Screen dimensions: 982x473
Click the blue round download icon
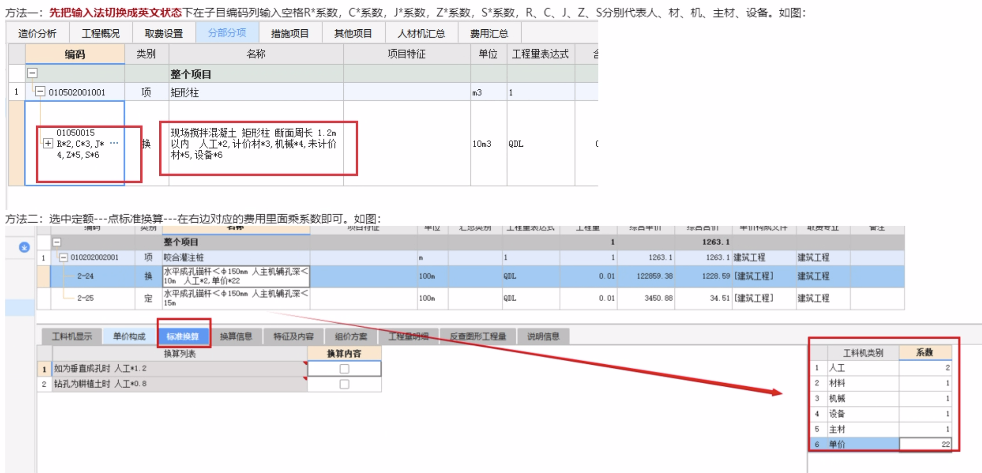coord(24,247)
